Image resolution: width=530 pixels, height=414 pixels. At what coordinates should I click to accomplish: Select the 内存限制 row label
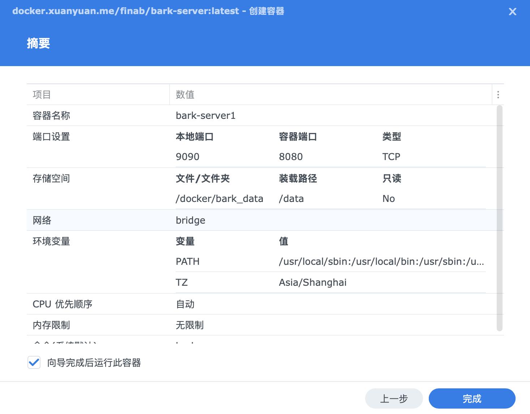click(51, 325)
